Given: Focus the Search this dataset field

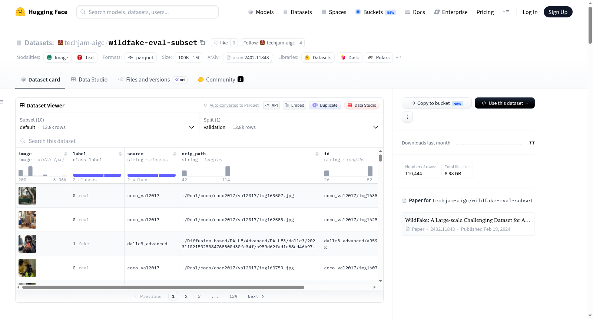Looking at the screenshot, I should pyautogui.click(x=199, y=141).
